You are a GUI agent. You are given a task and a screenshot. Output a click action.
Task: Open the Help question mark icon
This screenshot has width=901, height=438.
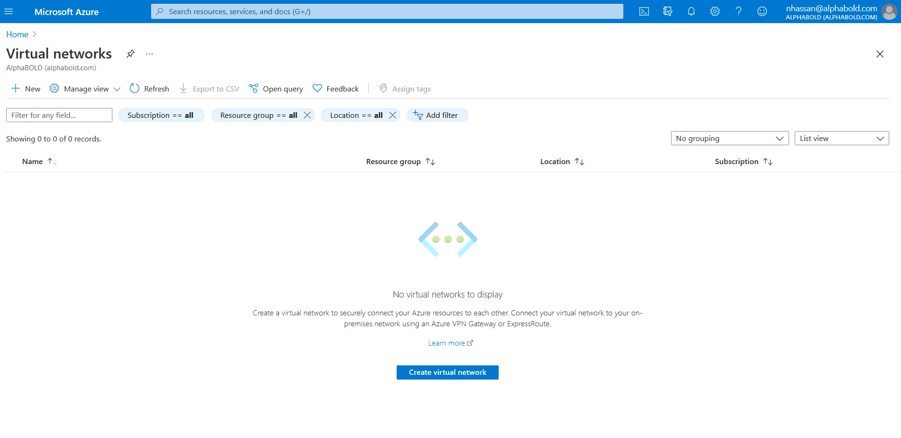(x=739, y=12)
